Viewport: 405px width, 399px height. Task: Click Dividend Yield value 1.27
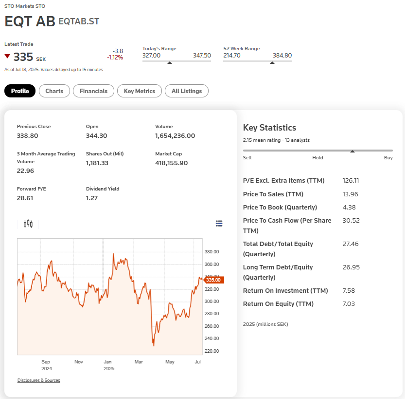pyautogui.click(x=92, y=198)
